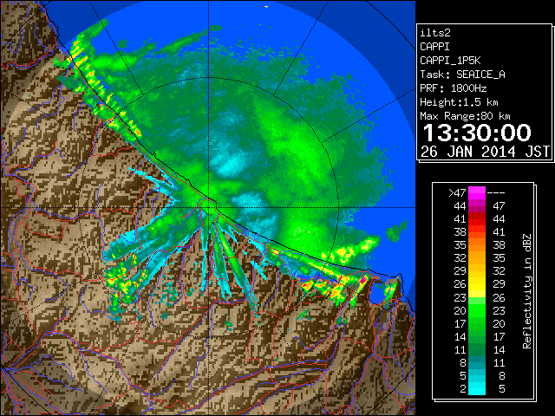Pick the red legend swatch beside 41 and 44
This screenshot has height=416, width=555.
[x=477, y=219]
